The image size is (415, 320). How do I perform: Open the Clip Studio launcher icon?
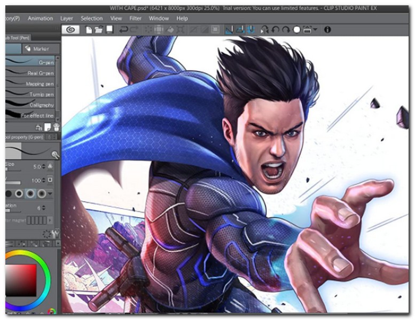coord(70,30)
